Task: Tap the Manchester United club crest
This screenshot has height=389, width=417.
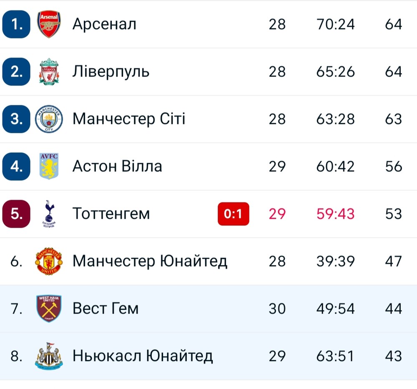Action: coord(49,261)
